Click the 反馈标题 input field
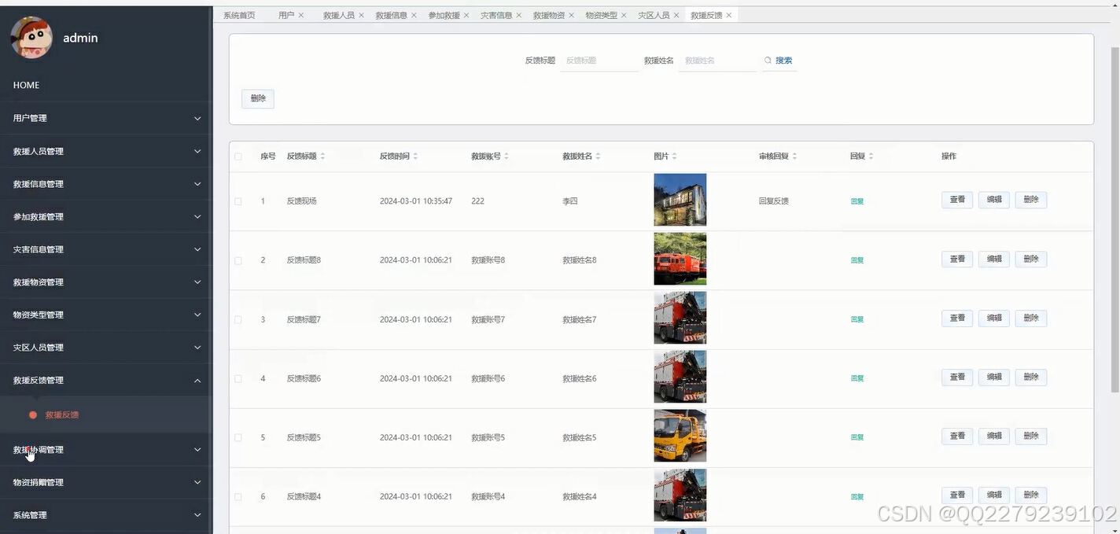This screenshot has height=534, width=1120. (x=599, y=60)
